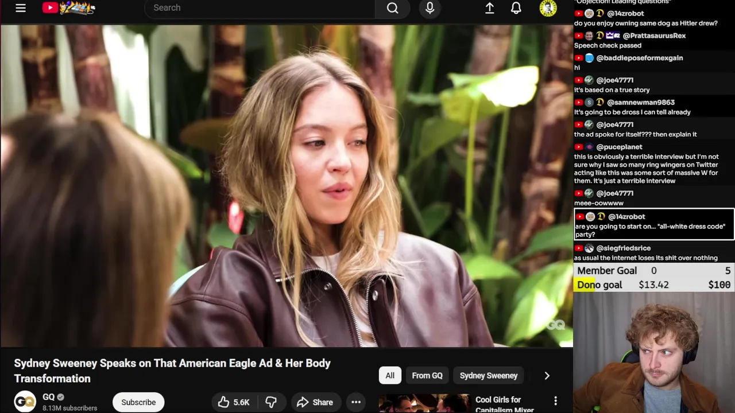Click the video title text
The image size is (735, 413).
(x=172, y=371)
